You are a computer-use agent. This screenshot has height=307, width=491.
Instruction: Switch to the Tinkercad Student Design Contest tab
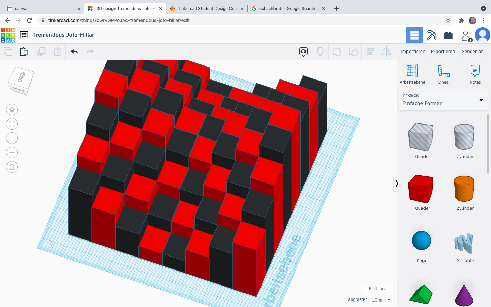click(207, 9)
